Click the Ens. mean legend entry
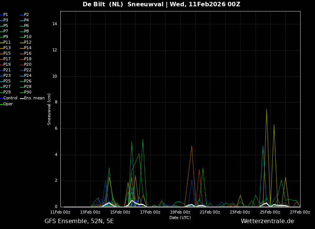This screenshot has height=229, width=315. click(34, 98)
